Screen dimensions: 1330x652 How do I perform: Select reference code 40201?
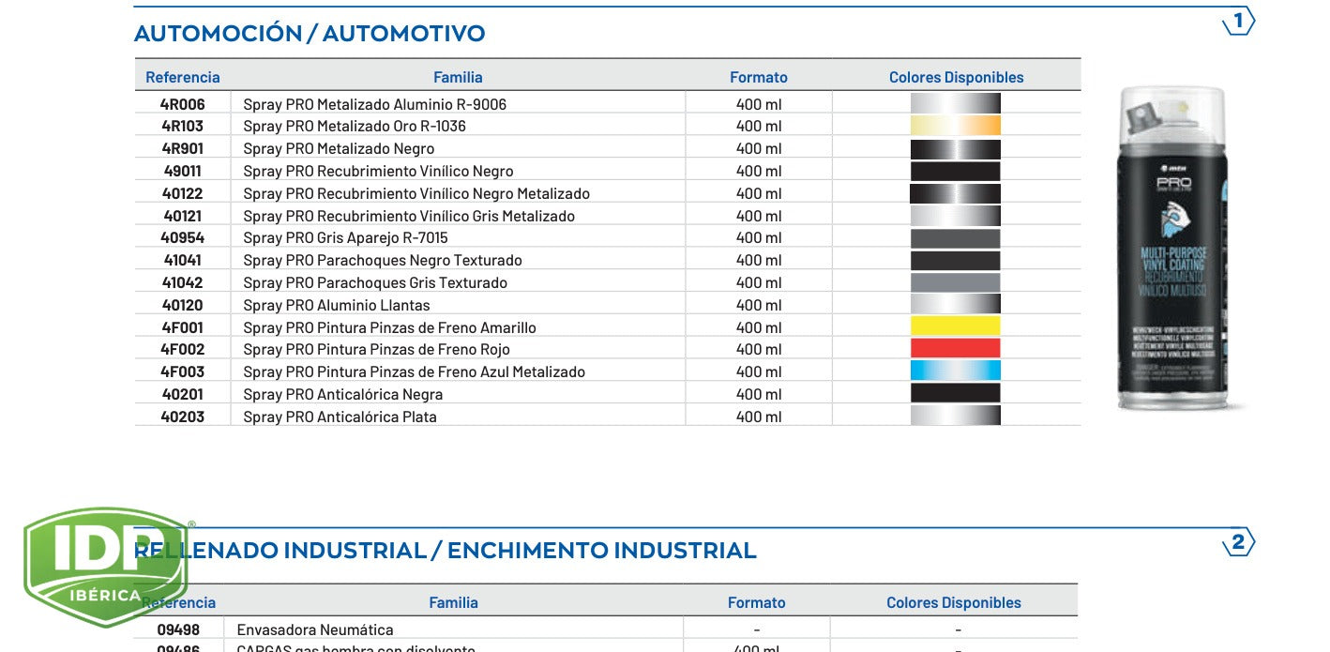click(x=183, y=394)
